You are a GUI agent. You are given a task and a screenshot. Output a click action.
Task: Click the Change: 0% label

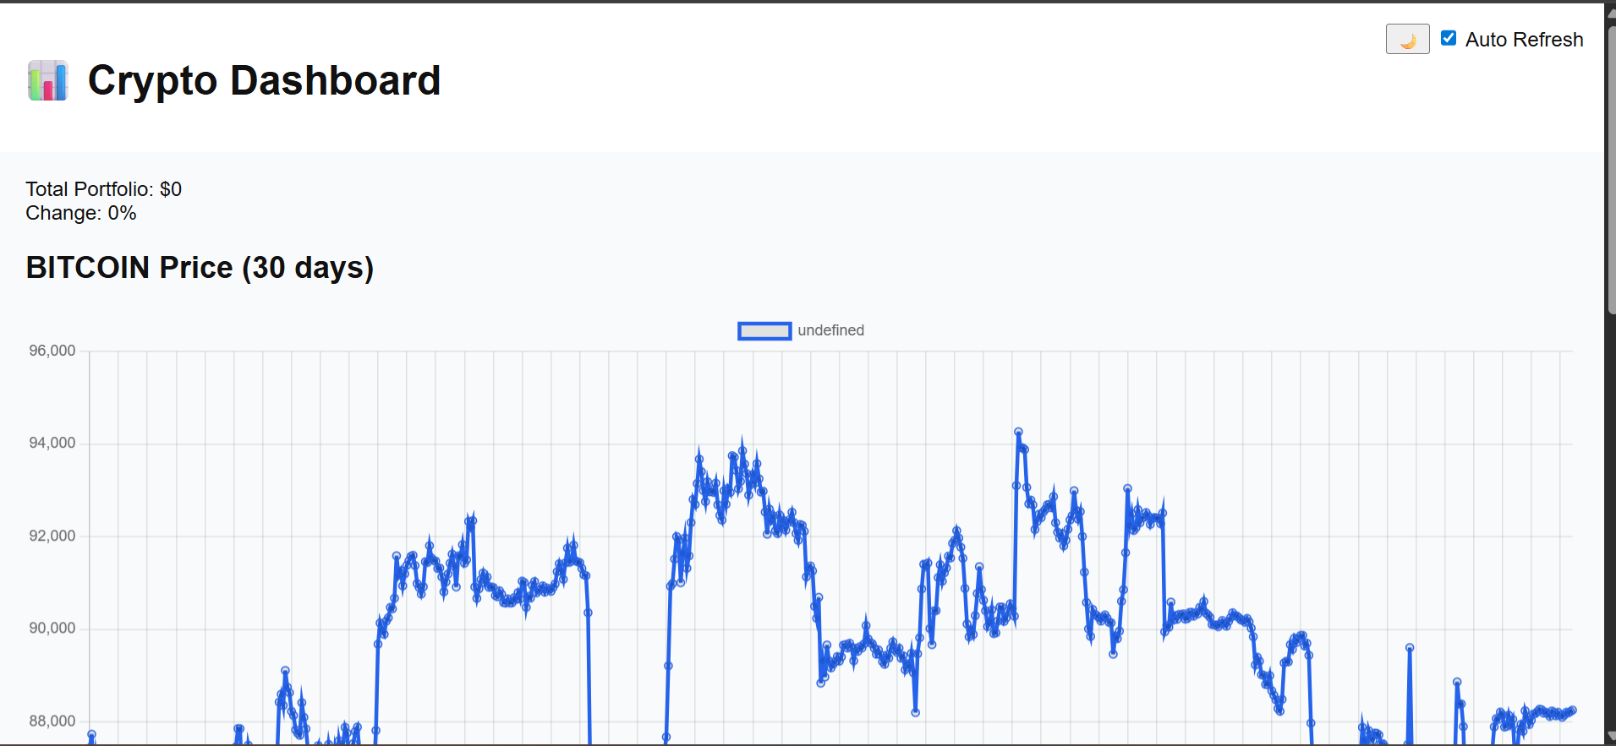pos(80,213)
